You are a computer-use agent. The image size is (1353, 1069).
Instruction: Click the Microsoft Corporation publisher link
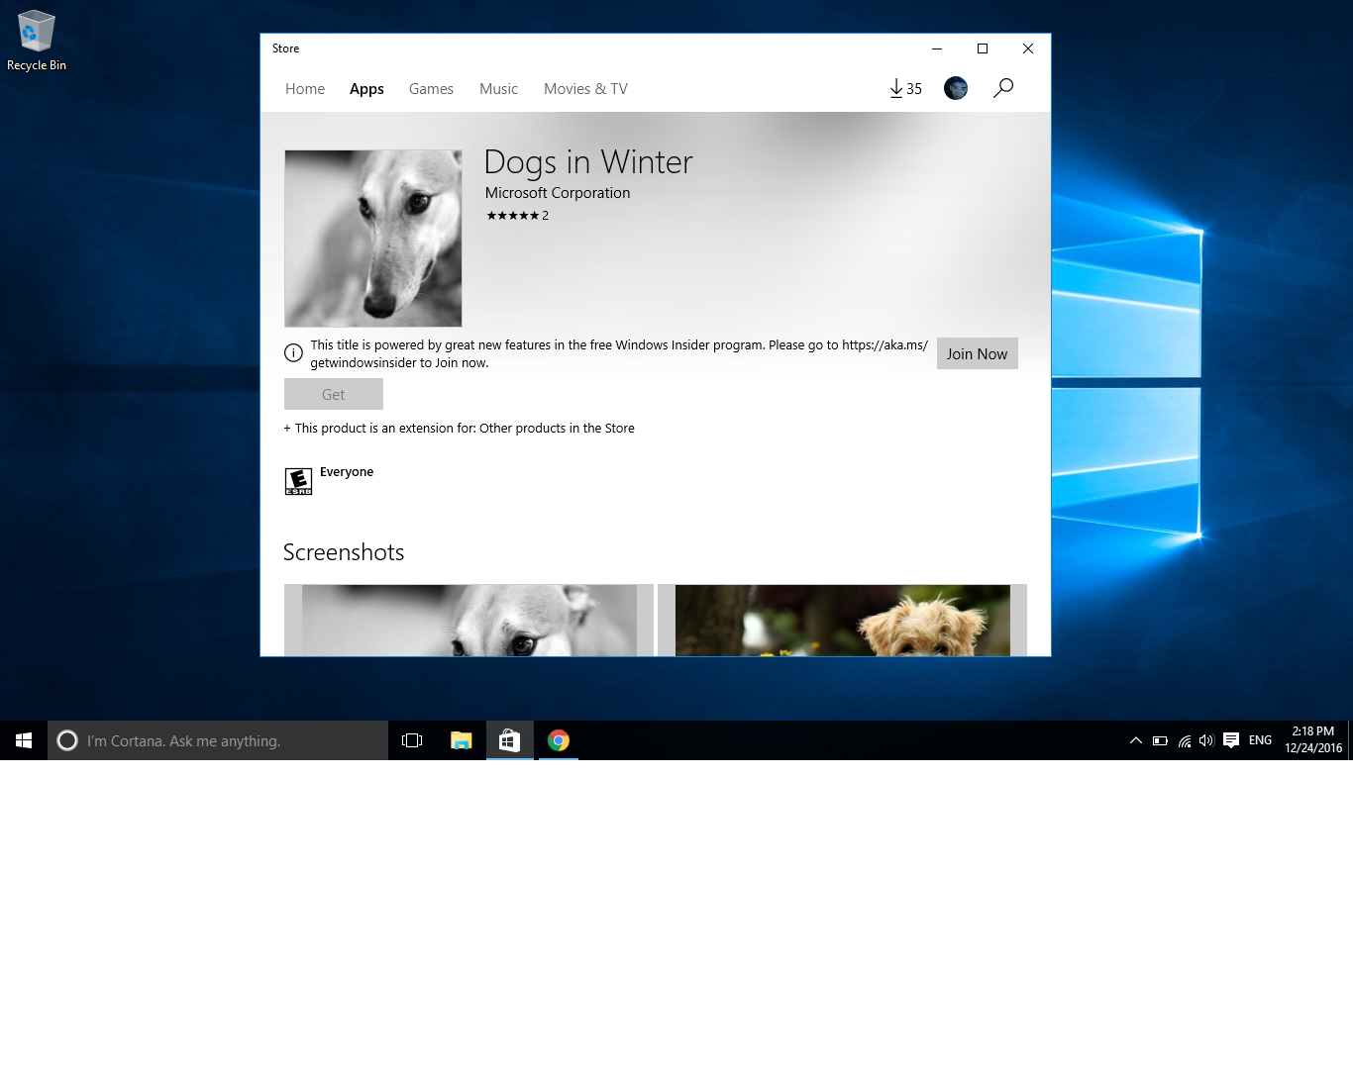558,193
